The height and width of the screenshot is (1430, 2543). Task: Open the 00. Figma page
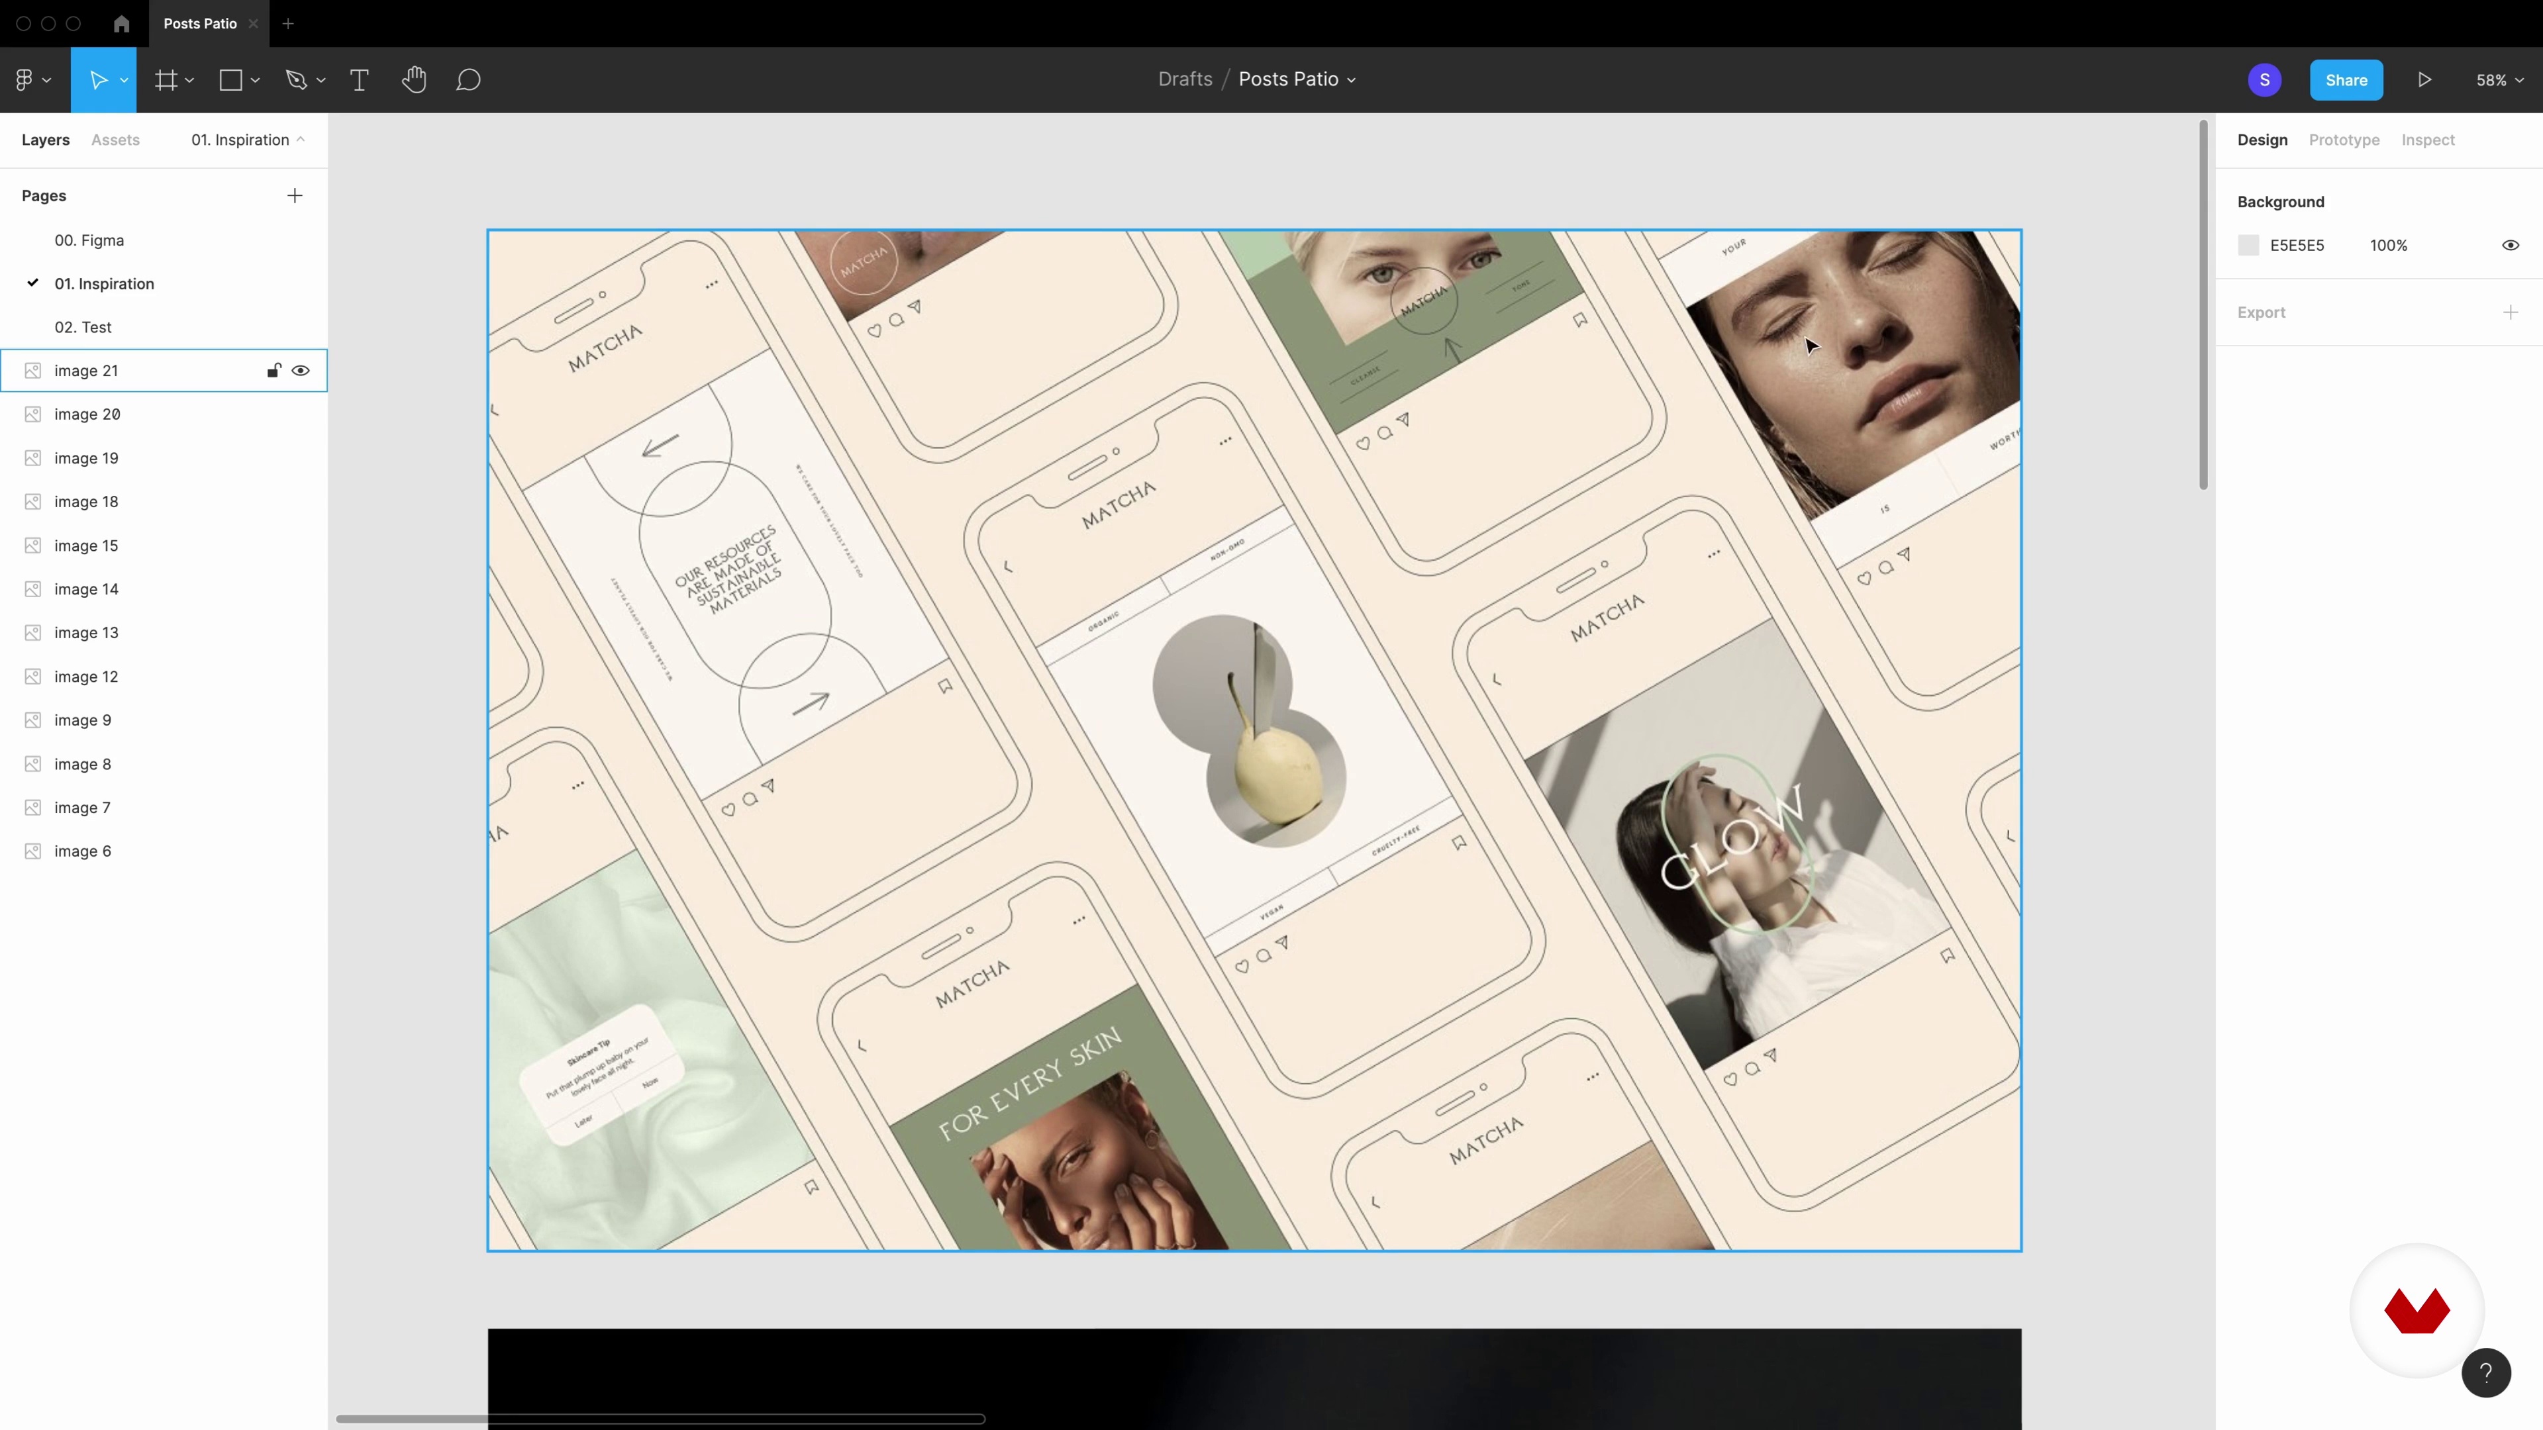click(x=89, y=241)
